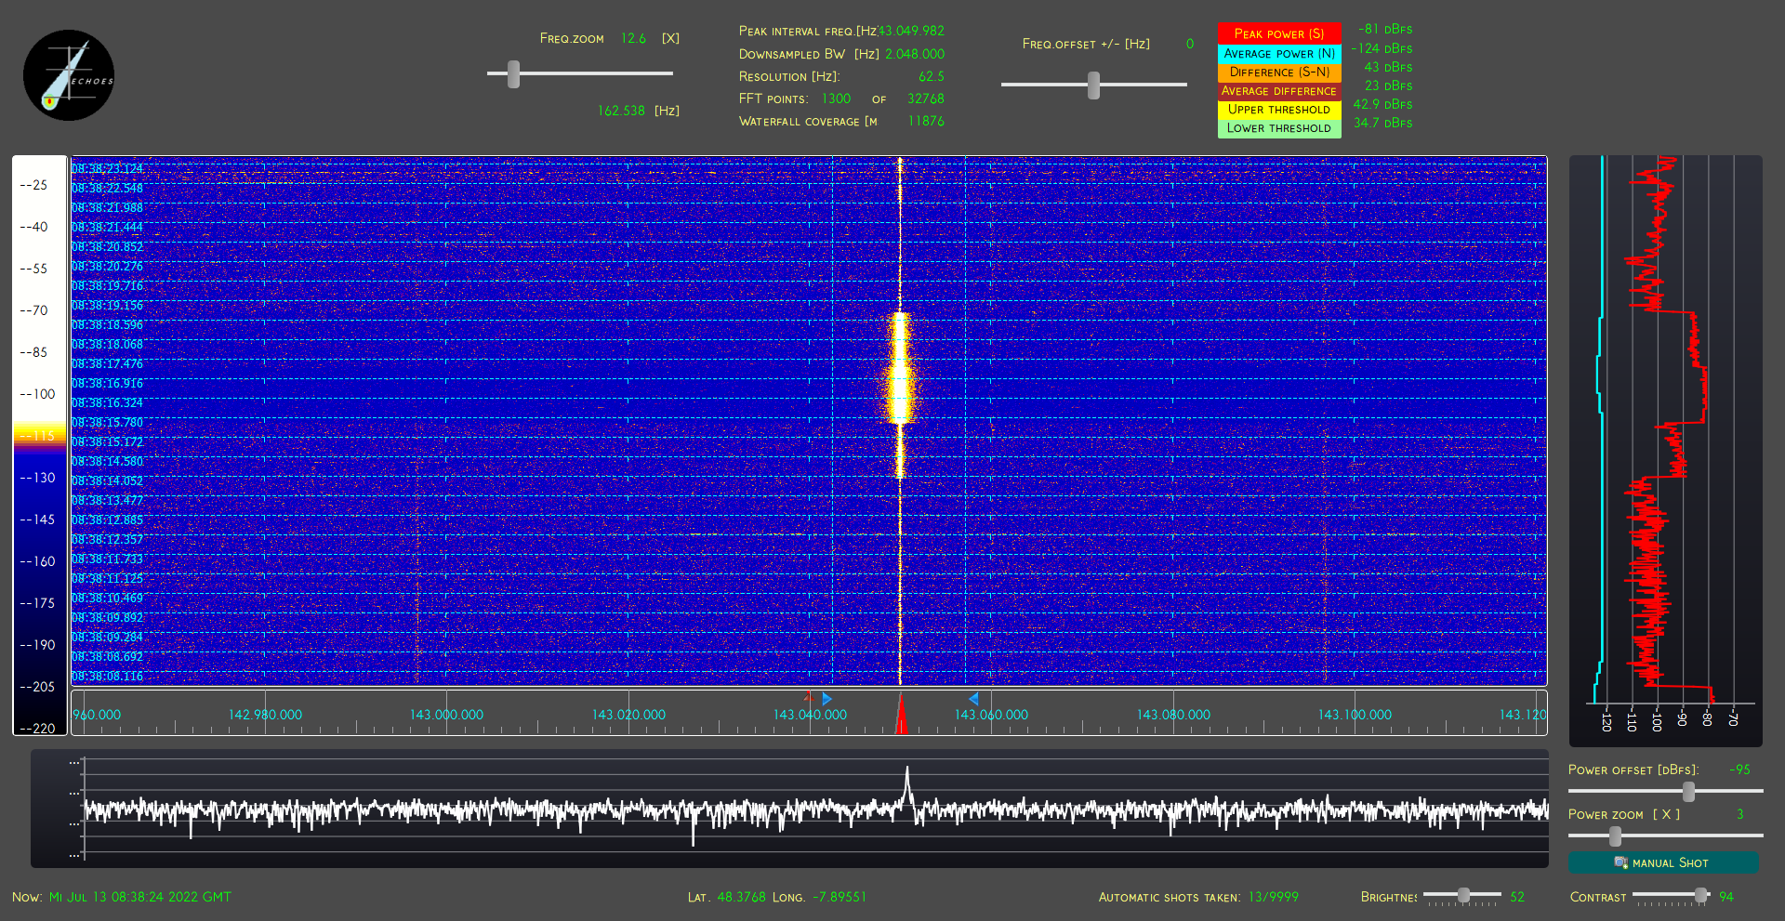This screenshot has width=1785, height=921.
Task: Take a Manual Shot
Action: click(1663, 862)
